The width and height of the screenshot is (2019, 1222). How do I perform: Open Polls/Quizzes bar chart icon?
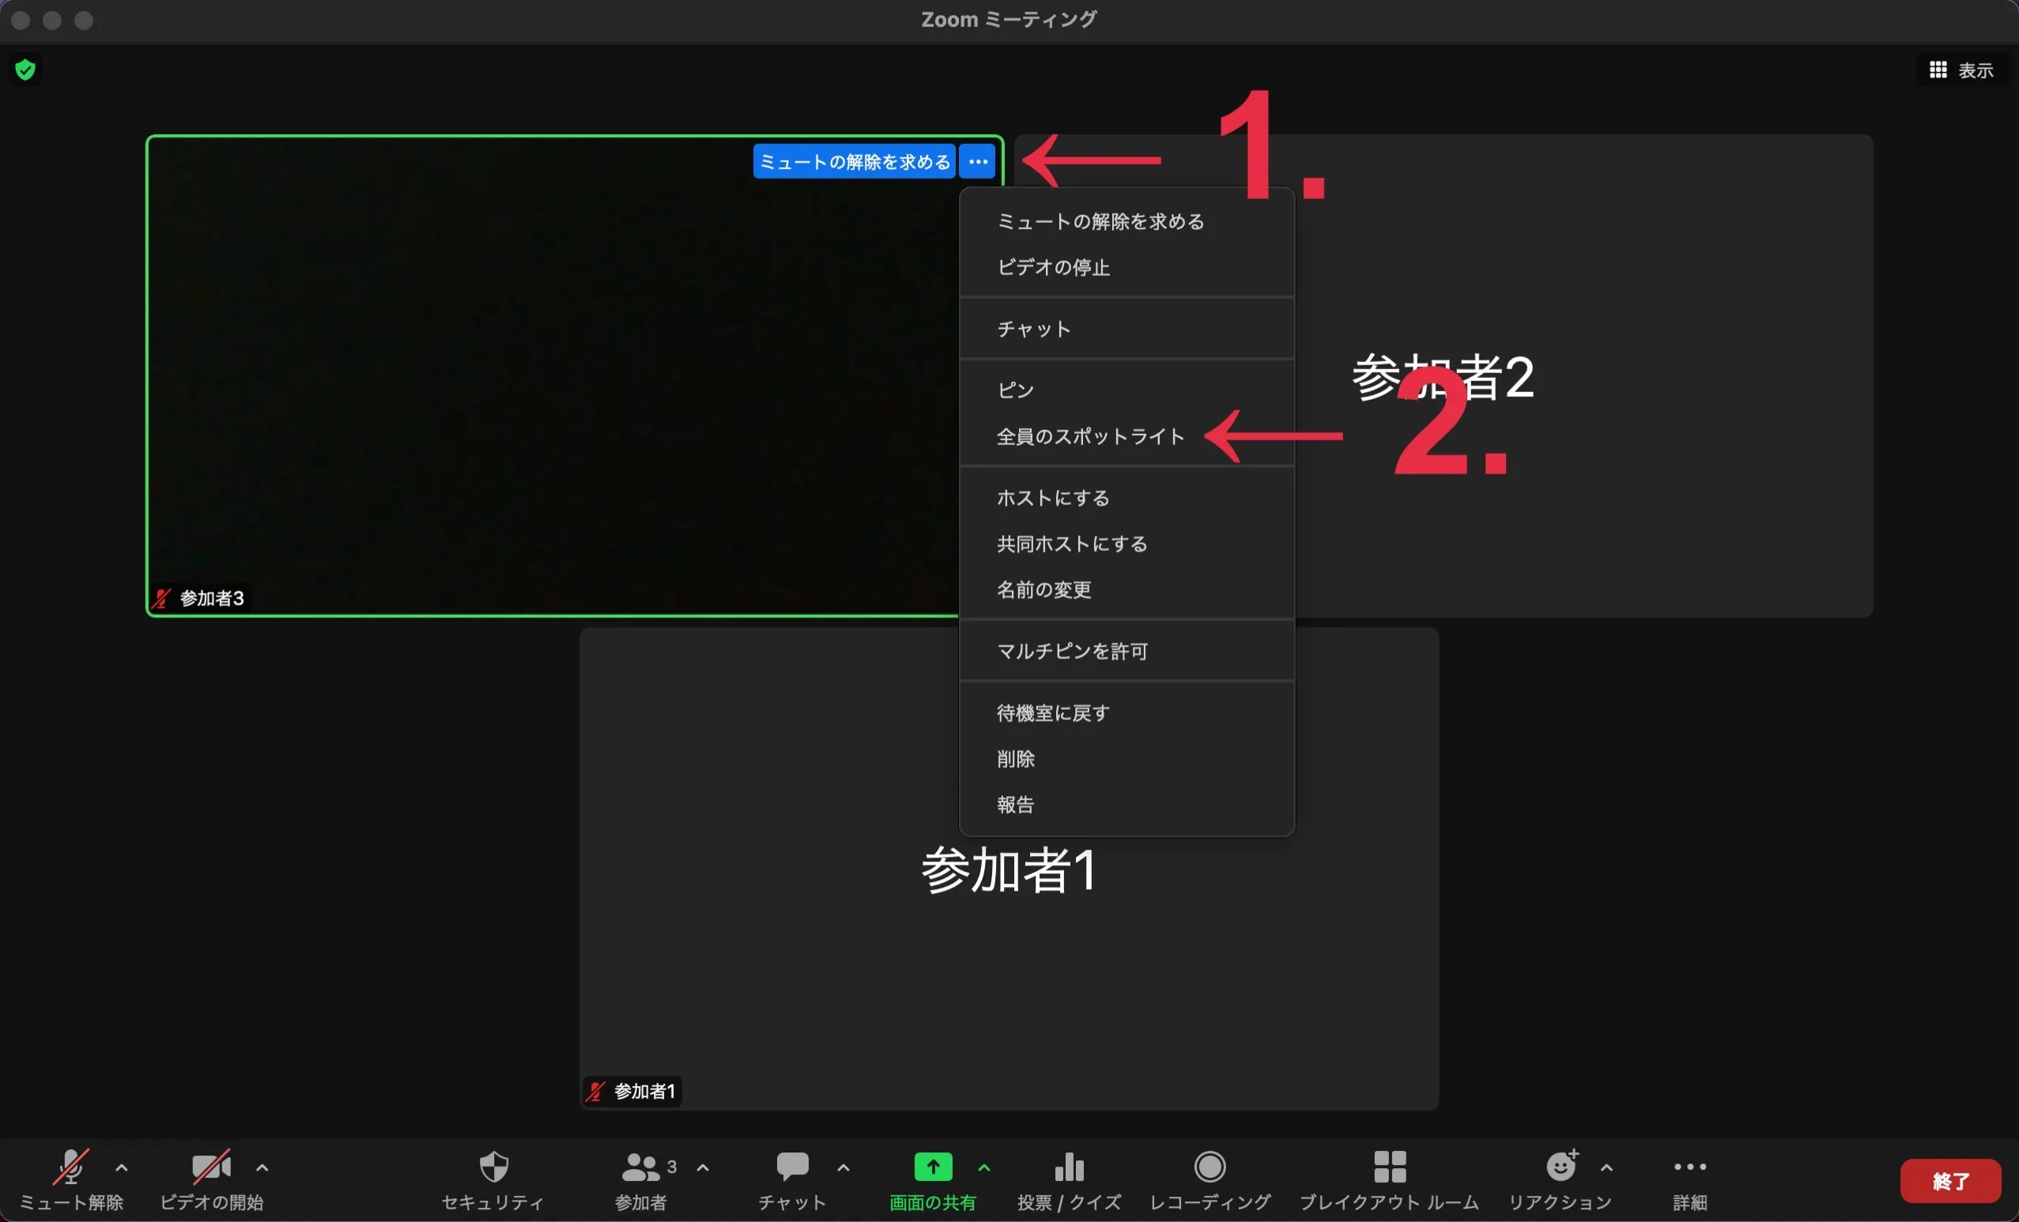(x=1070, y=1167)
